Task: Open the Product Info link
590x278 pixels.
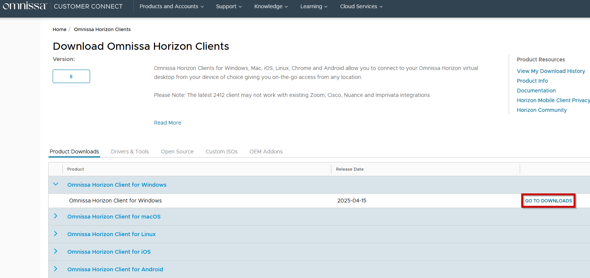Action: [x=532, y=81]
